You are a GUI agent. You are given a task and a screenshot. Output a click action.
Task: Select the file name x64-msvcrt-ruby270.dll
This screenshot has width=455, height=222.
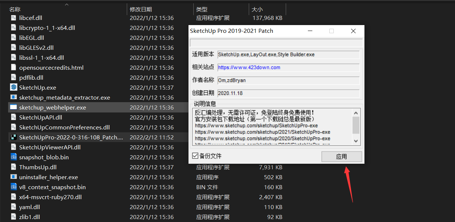click(x=50, y=197)
